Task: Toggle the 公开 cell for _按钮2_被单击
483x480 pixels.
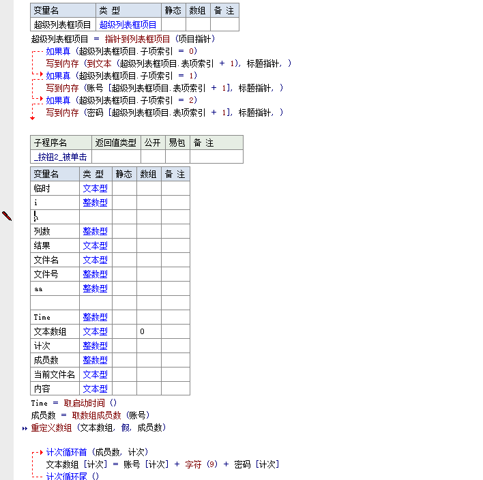Action: [152, 157]
